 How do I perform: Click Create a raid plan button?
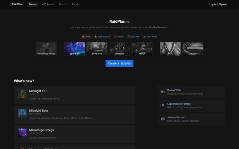tap(119, 63)
